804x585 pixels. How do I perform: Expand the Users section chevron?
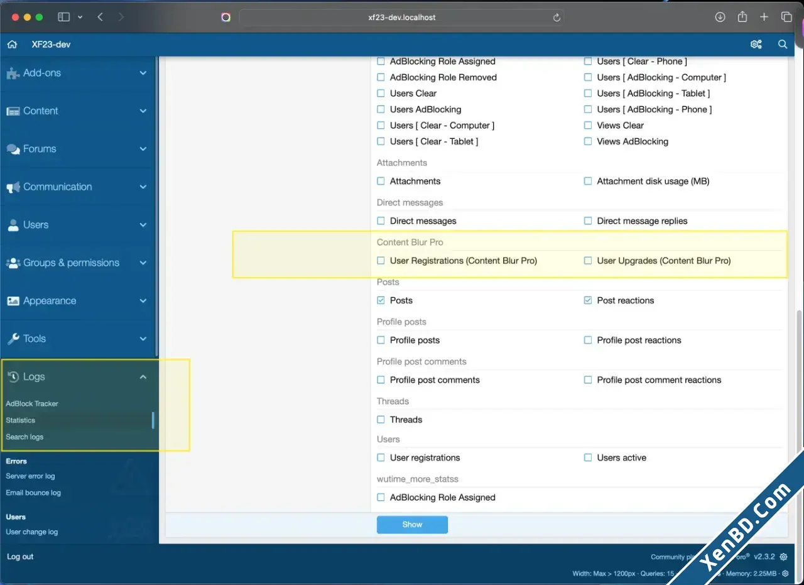tap(143, 225)
